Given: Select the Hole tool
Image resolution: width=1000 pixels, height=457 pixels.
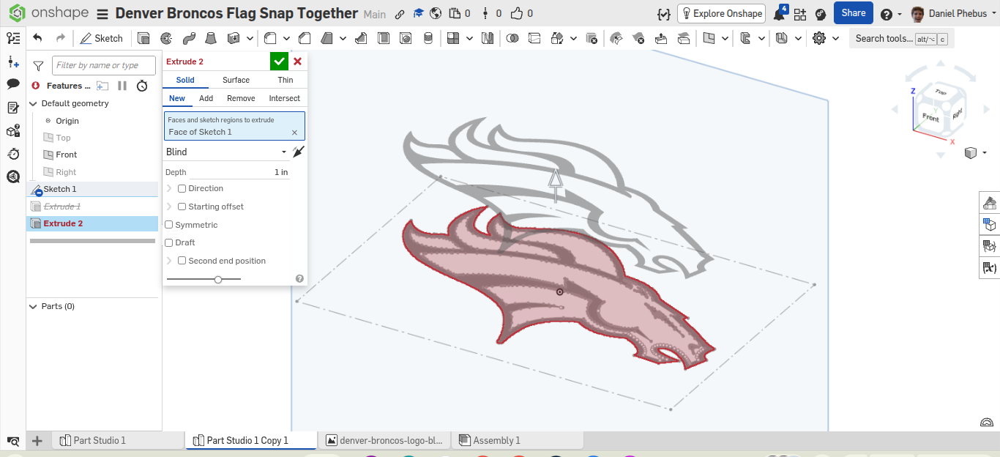Looking at the screenshot, I should tap(406, 38).
